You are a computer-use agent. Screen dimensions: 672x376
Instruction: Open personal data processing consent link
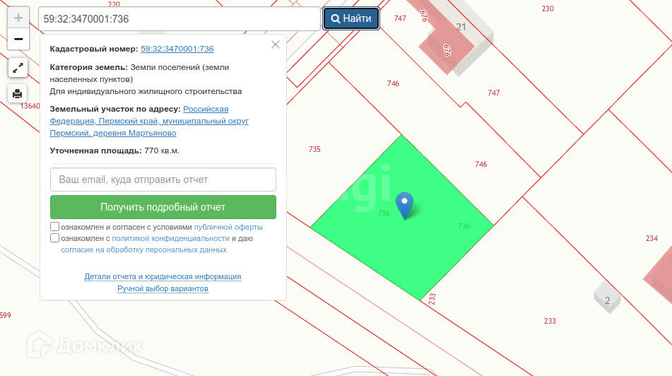pos(144,249)
